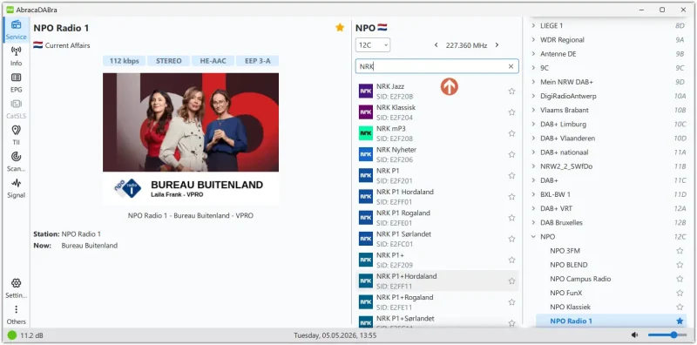Click the 112 kbps bitrate badge

124,61
